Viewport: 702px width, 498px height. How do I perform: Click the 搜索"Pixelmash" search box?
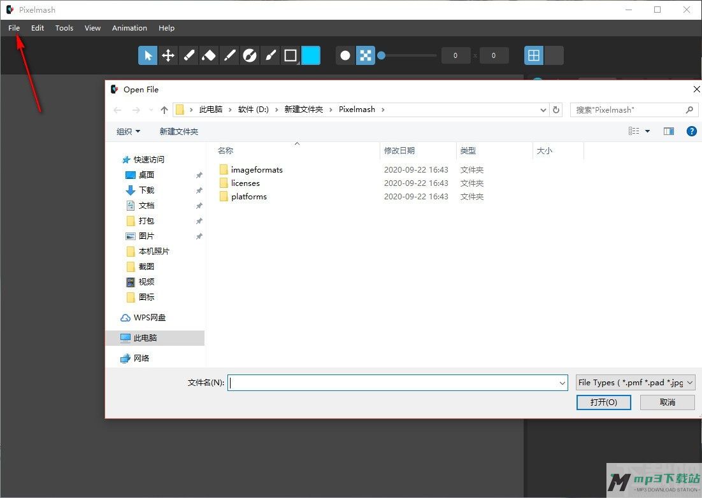pos(633,110)
